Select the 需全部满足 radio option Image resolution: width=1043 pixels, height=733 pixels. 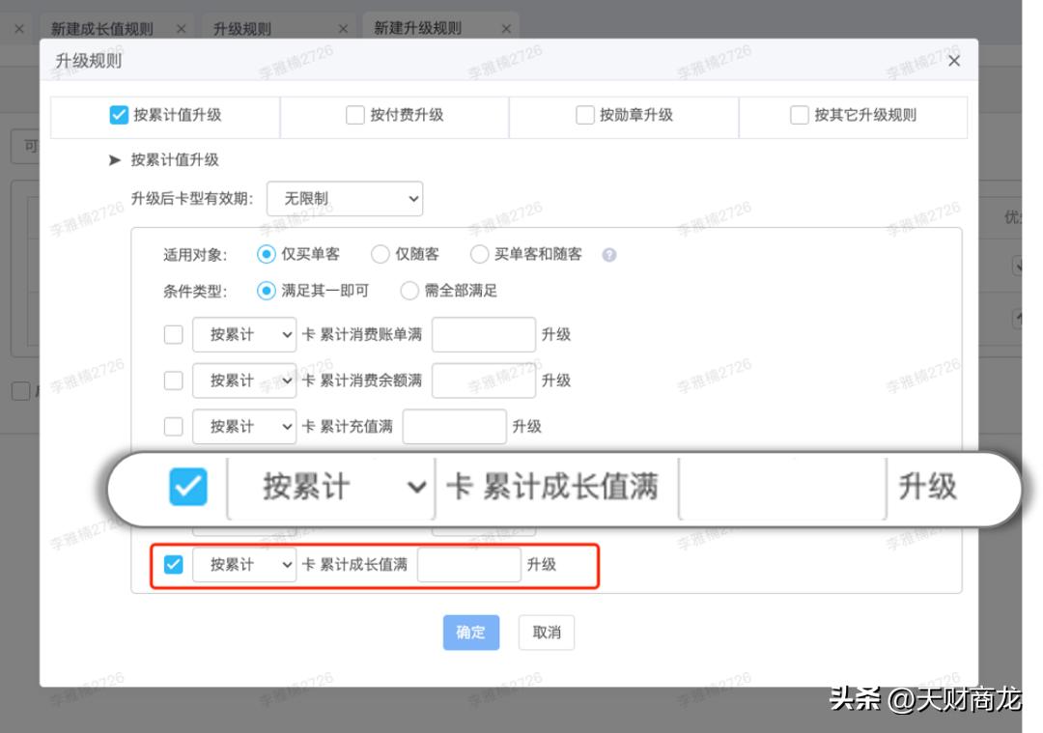409,290
